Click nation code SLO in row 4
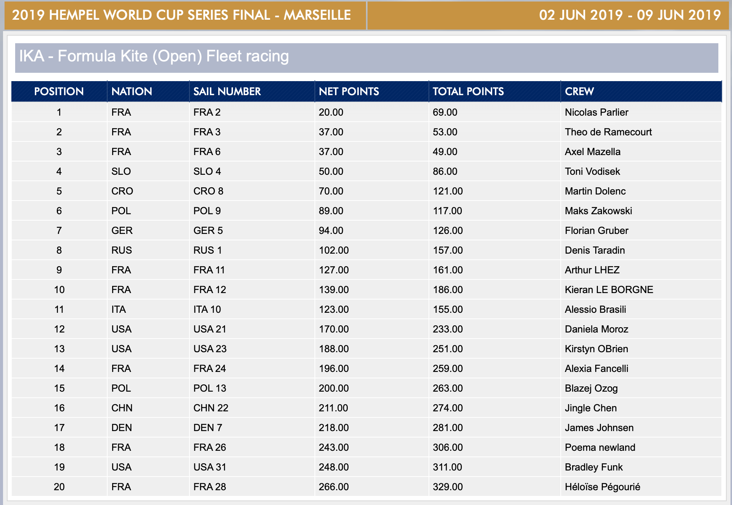 pyautogui.click(x=121, y=171)
